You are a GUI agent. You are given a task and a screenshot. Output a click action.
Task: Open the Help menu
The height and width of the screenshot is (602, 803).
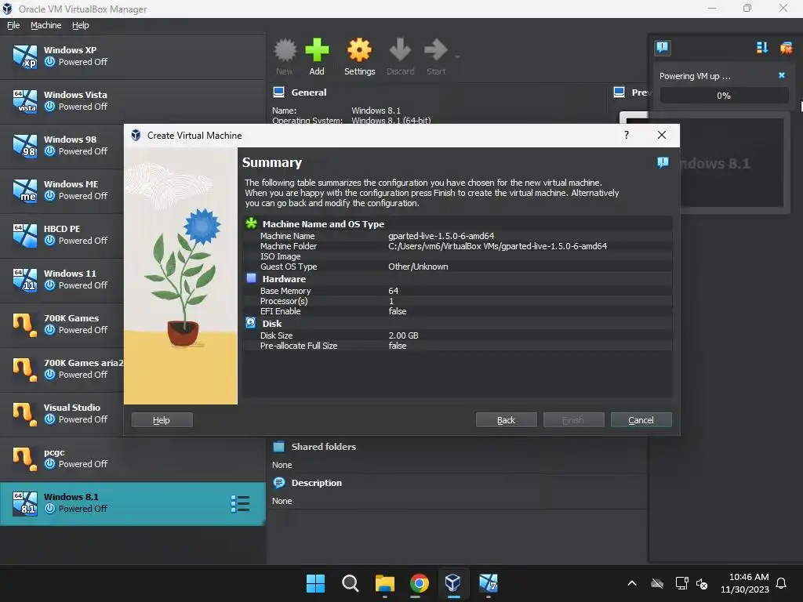(x=81, y=25)
